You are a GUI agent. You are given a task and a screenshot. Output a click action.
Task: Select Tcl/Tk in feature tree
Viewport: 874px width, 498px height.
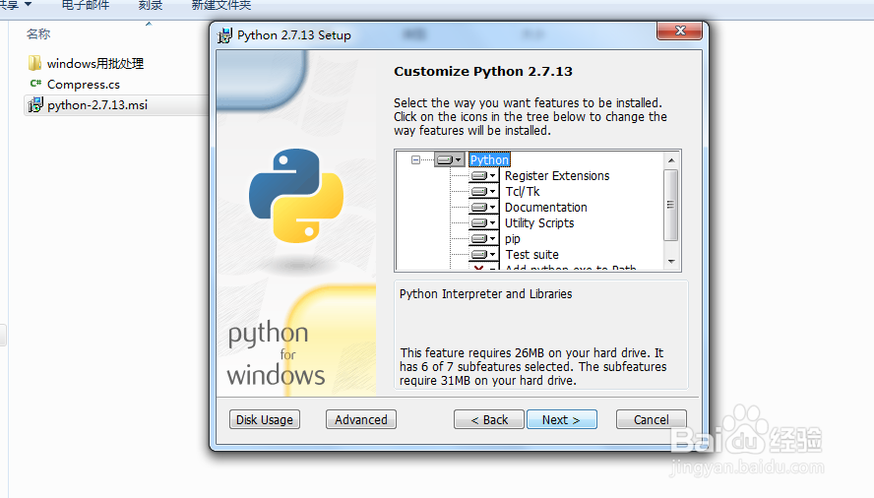(523, 191)
